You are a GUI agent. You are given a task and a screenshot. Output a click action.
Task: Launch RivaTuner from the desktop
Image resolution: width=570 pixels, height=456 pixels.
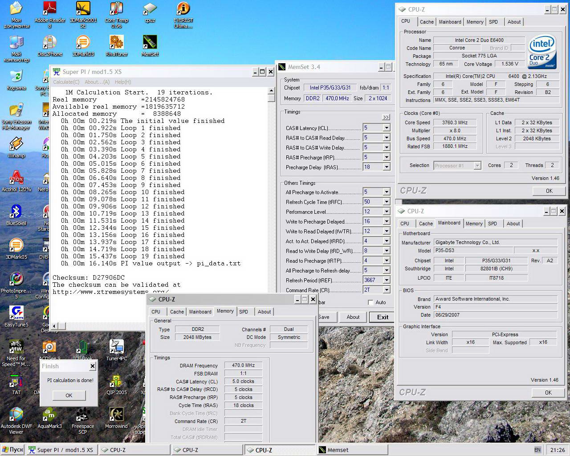[116, 46]
